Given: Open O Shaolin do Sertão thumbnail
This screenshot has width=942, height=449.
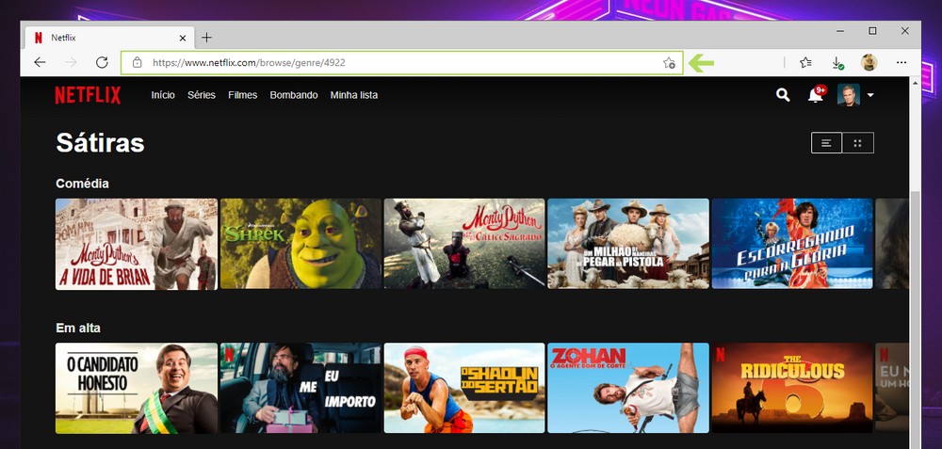Looking at the screenshot, I should [464, 389].
